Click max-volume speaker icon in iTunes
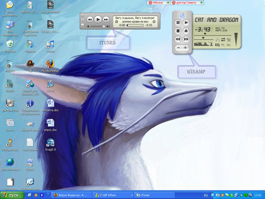The image size is (265, 199). pos(108,27)
